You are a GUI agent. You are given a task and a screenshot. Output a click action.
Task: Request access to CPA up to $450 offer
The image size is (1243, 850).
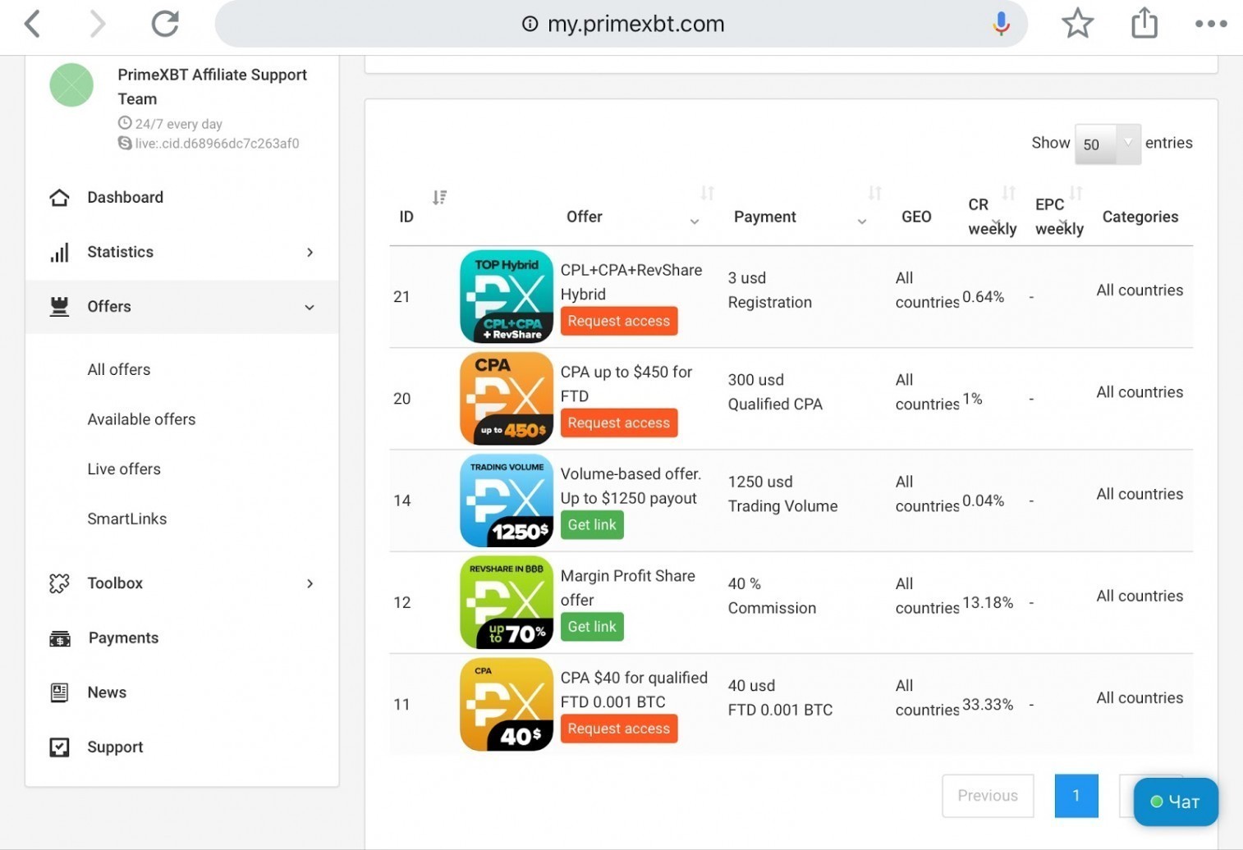click(x=619, y=423)
